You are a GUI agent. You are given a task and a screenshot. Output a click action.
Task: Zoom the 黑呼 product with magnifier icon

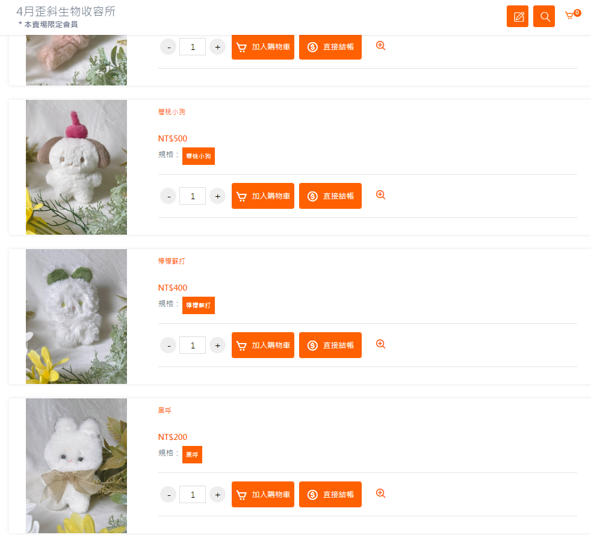click(381, 493)
